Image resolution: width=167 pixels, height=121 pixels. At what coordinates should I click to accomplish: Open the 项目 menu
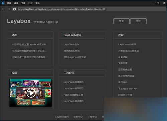pyautogui.click(x=9, y=3)
